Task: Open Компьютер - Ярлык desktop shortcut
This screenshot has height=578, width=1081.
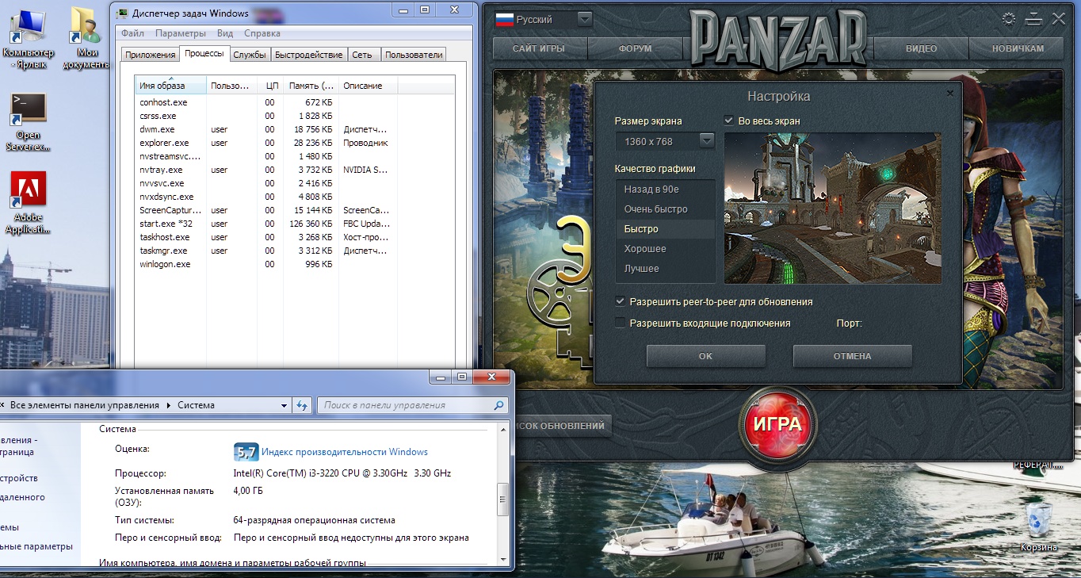Action: (29, 38)
